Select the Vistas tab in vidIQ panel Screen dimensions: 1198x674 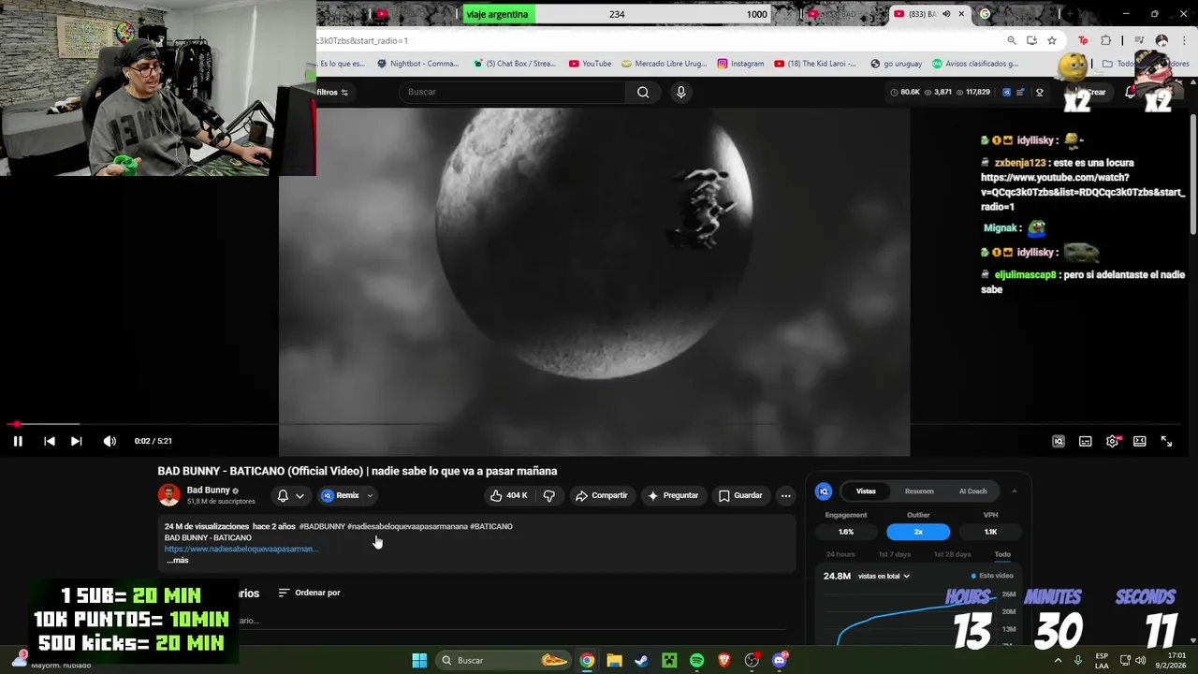pyautogui.click(x=866, y=491)
